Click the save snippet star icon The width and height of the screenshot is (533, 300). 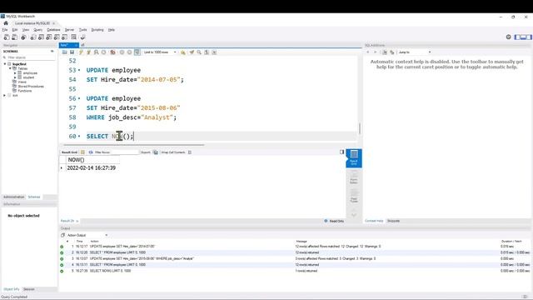pyautogui.click(x=183, y=52)
